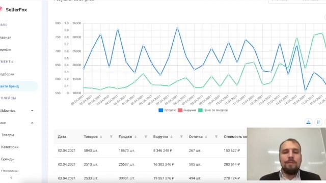Open filter for Продаж column
This screenshot has width=326, height=183.
pyautogui.click(x=146, y=137)
